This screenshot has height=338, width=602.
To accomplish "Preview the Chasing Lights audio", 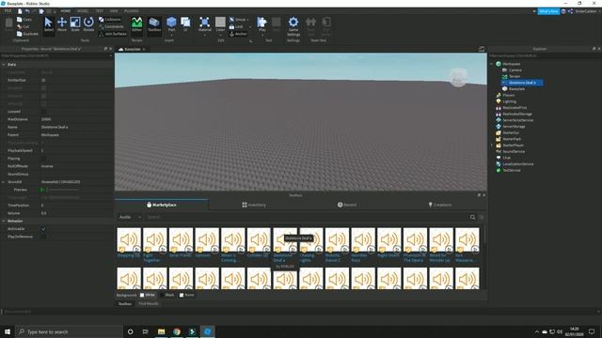I will pos(319,249).
